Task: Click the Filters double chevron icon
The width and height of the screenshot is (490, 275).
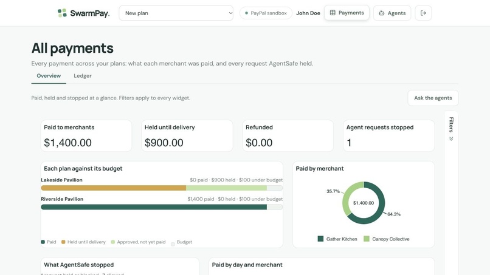Action: coord(451,138)
